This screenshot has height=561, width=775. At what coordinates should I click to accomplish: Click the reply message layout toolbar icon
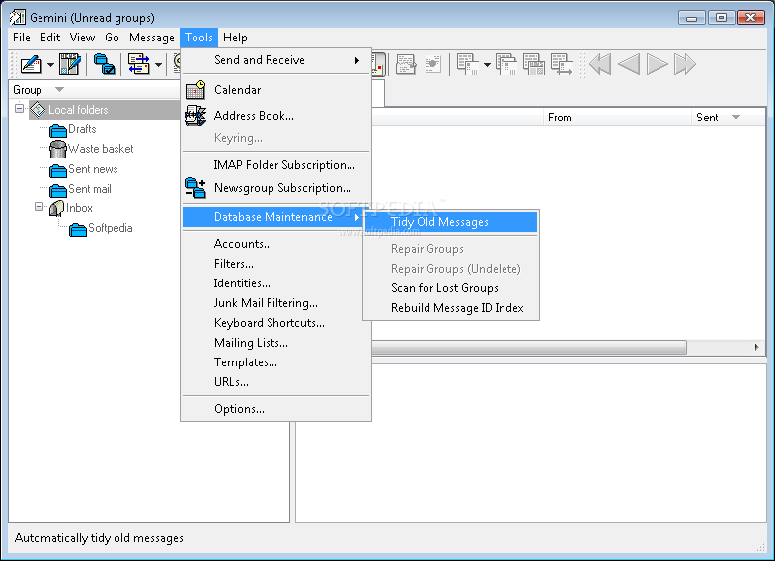coord(467,64)
